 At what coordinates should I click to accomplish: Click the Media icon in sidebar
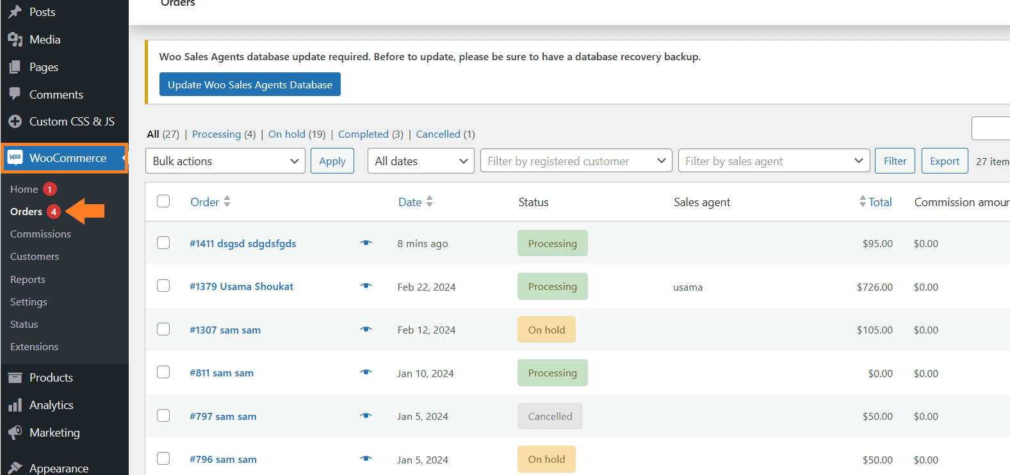click(15, 40)
